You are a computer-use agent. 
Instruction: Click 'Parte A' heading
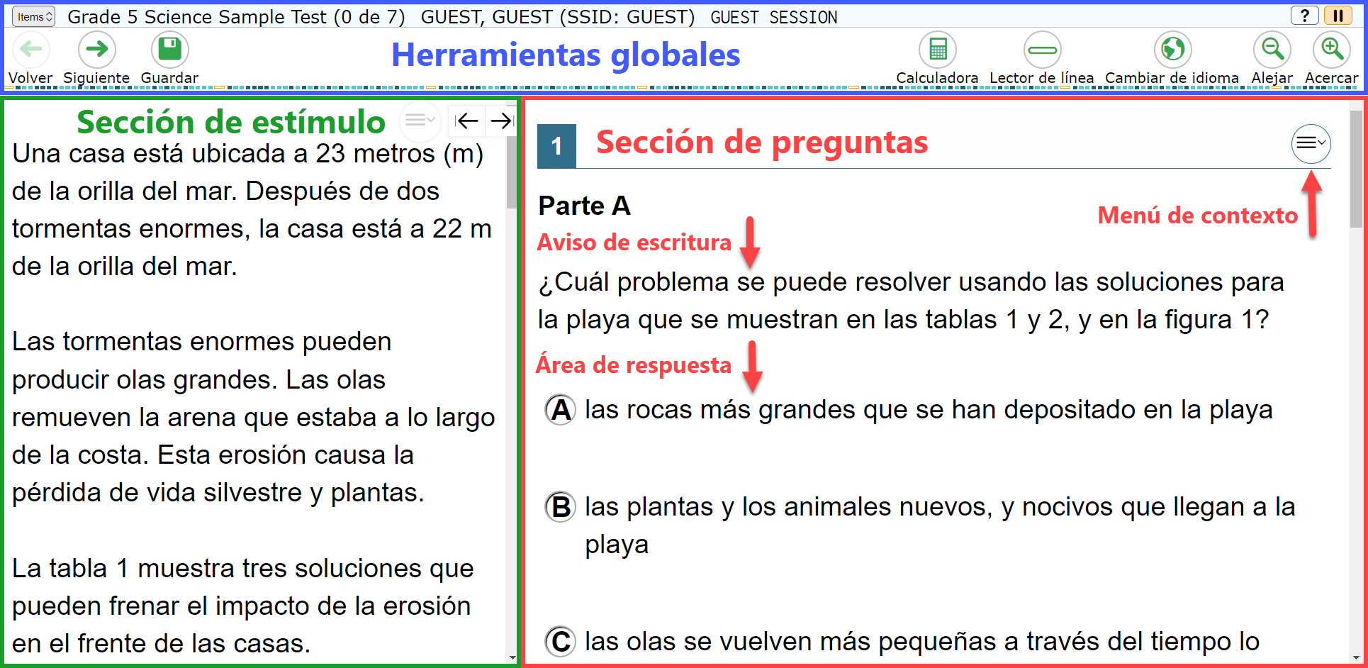click(x=584, y=206)
